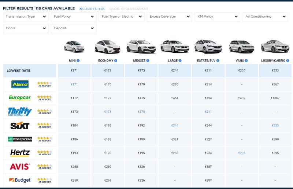
Task: Click the lowest Mini rate €171 in the Lowest Rate row
Action: [x=74, y=70]
